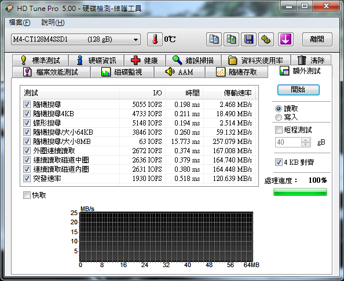Minimize the HD Tune Pro window
Viewport: 344px width, 281px height.
tap(289, 6)
